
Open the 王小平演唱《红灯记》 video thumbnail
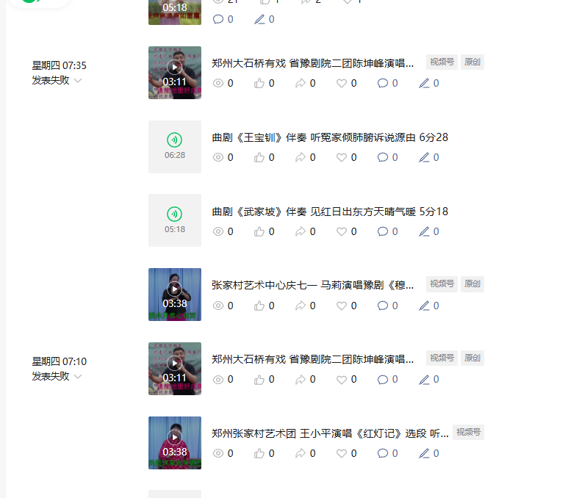[x=175, y=443]
